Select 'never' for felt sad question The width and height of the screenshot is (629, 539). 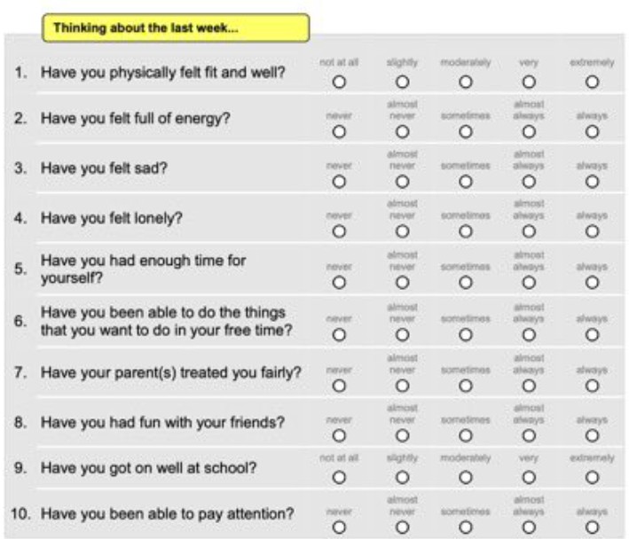[x=339, y=181]
